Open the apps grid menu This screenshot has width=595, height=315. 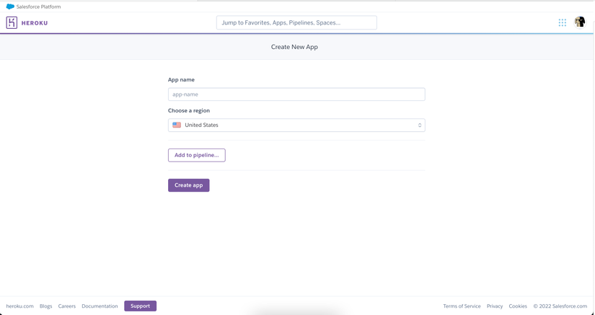[563, 23]
